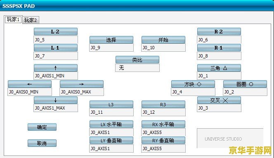
Task: Click the left arrow D-pad button
Action: click(30, 84)
